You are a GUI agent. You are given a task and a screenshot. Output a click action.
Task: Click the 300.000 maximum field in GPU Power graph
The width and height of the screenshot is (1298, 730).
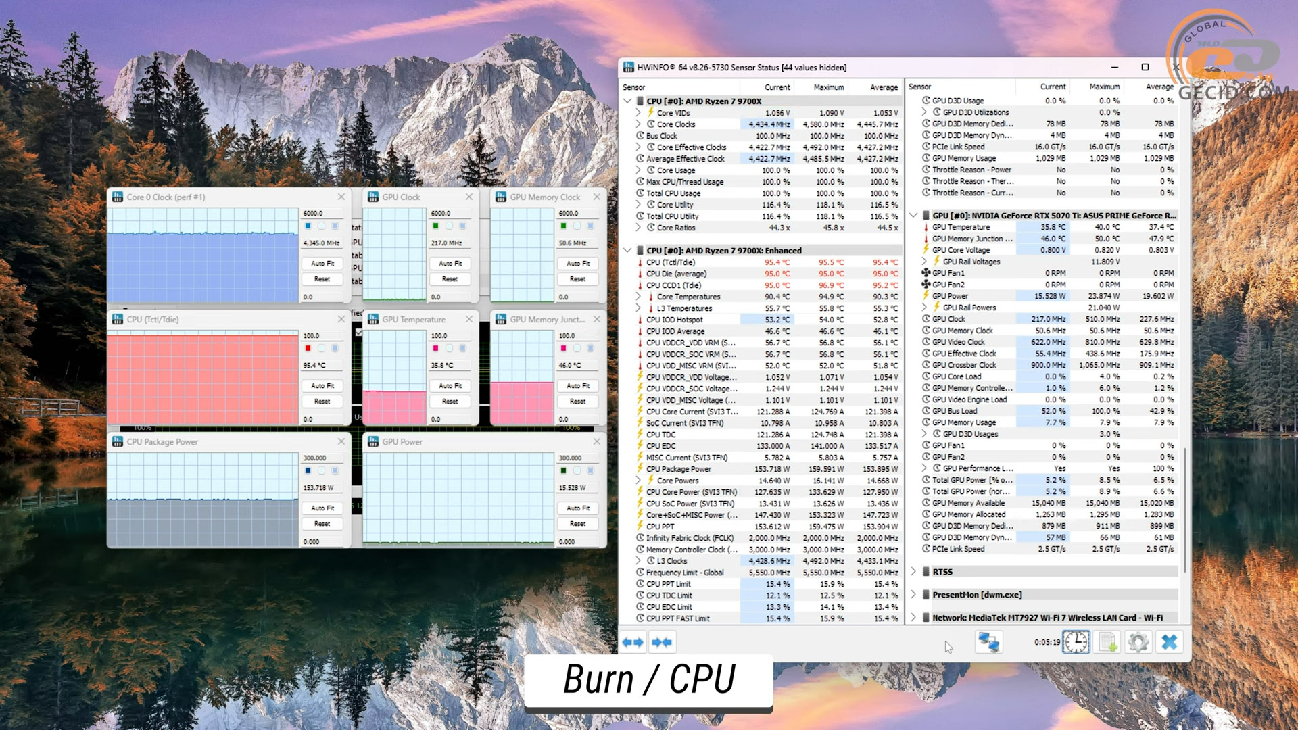[x=578, y=458]
